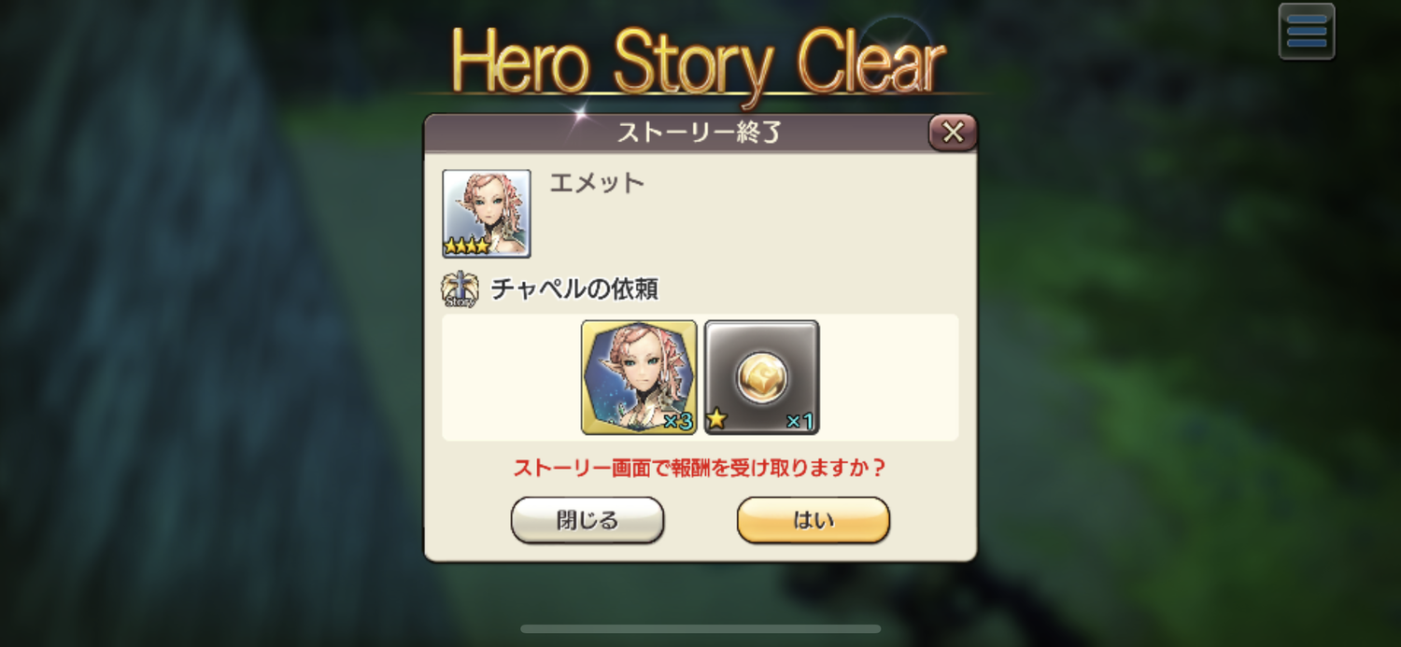Screen dimensions: 1401x647
Task: Tap the Hero Story Clear banner
Action: (699, 62)
